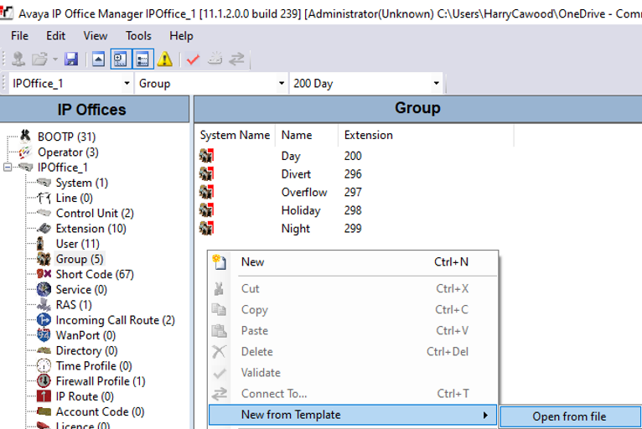Screen dimensions: 642x429
Task: Select Line (0) tree item
Action: 74,198
